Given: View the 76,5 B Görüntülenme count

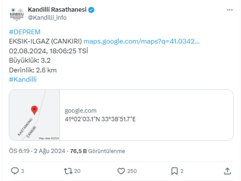Looking at the screenshot, I should coord(98,151).
